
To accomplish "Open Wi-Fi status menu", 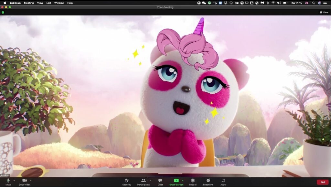I will pyautogui.click(x=273, y=3).
